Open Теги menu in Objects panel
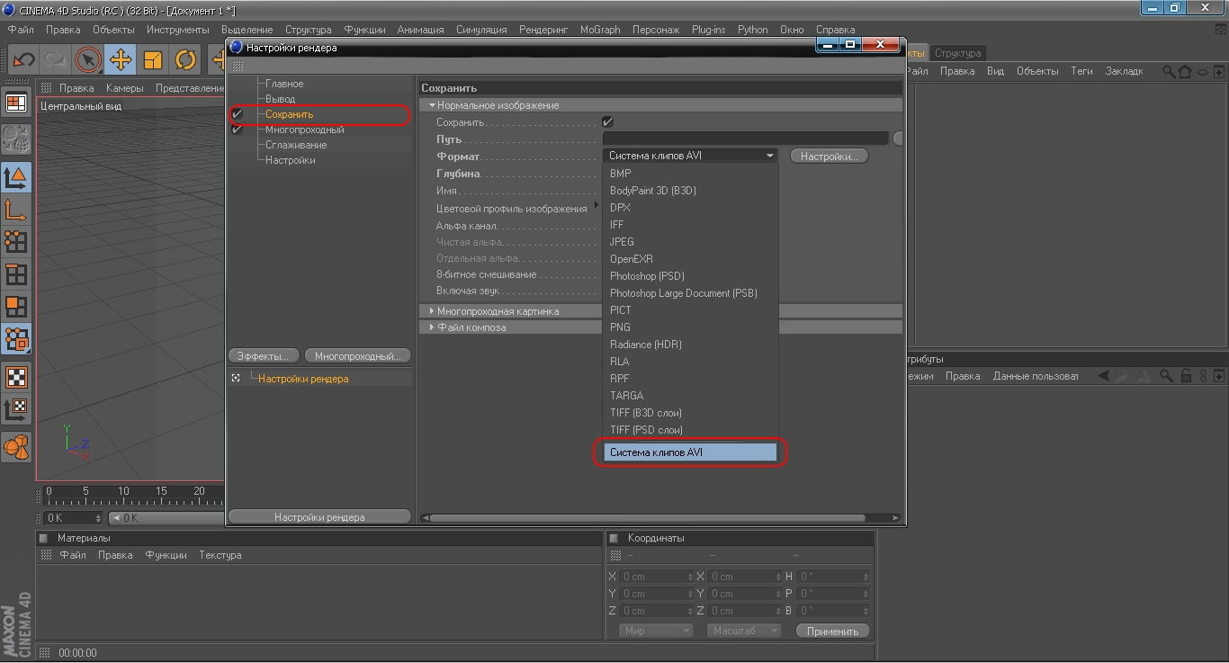1229x663 pixels. click(x=1081, y=71)
